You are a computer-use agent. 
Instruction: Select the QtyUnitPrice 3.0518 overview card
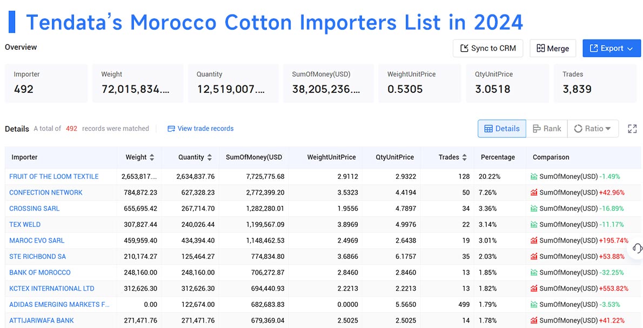(507, 83)
